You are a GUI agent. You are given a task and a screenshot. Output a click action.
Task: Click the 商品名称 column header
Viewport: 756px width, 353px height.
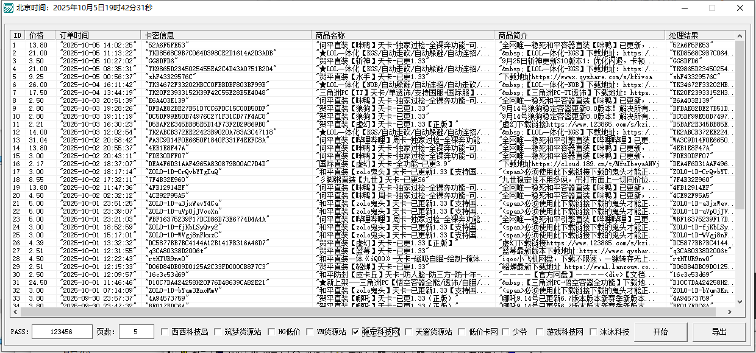[402, 35]
